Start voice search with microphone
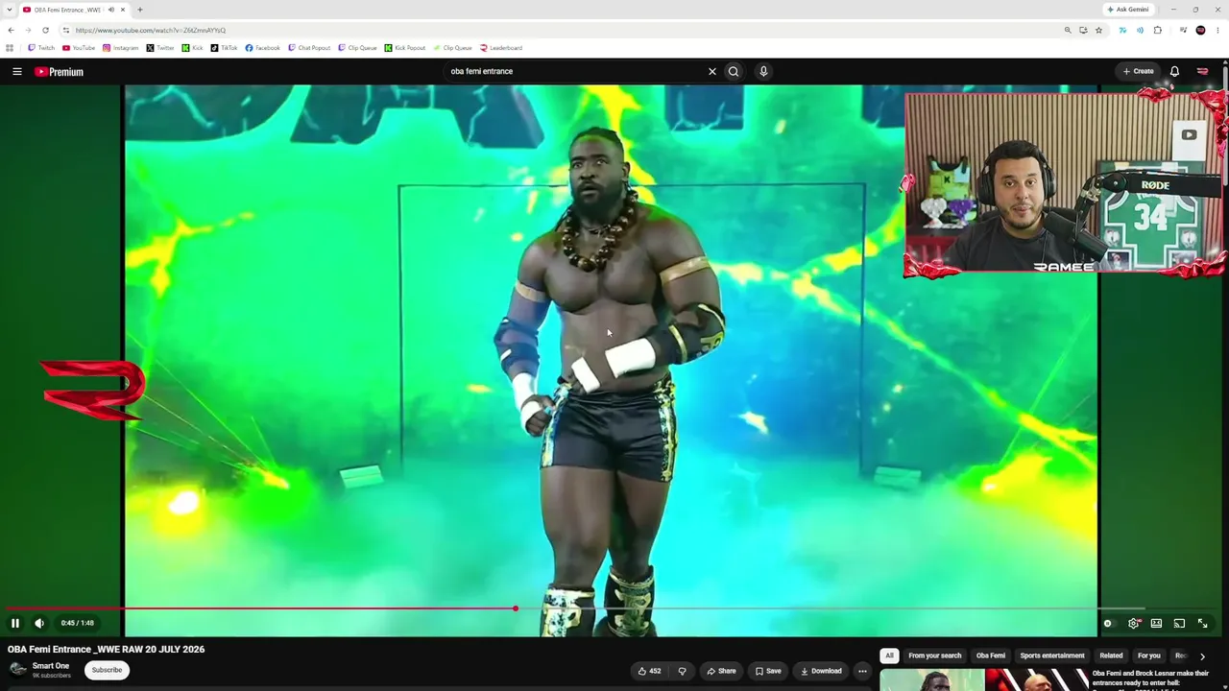 point(763,71)
